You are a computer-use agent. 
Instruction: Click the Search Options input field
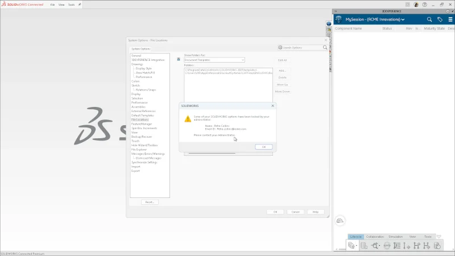tap(302, 48)
